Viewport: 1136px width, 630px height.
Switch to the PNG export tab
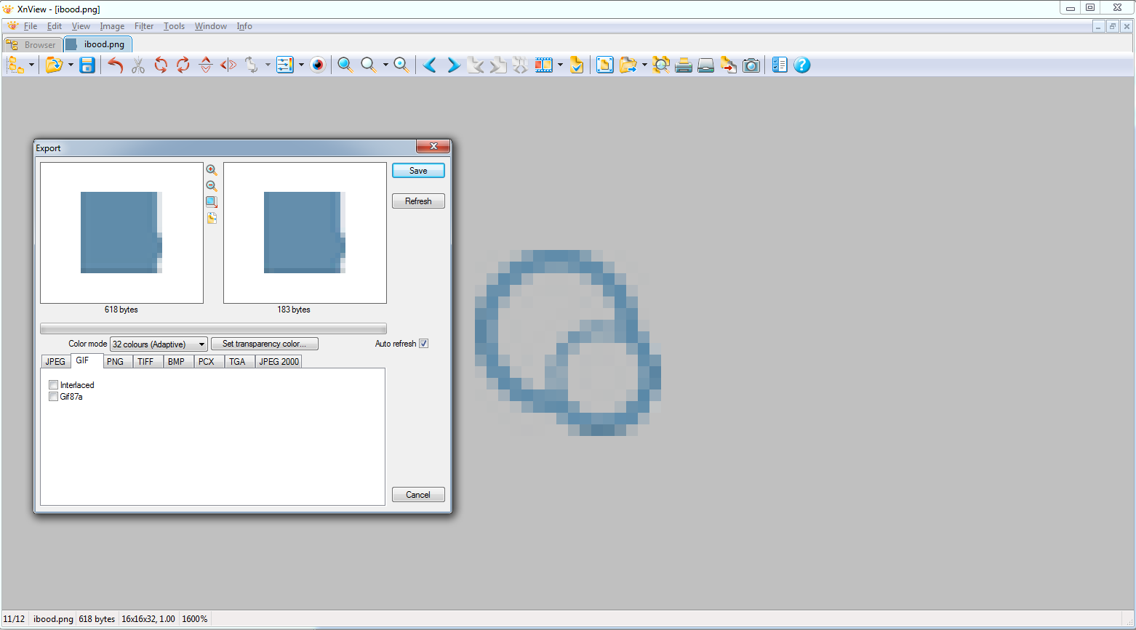coord(115,362)
